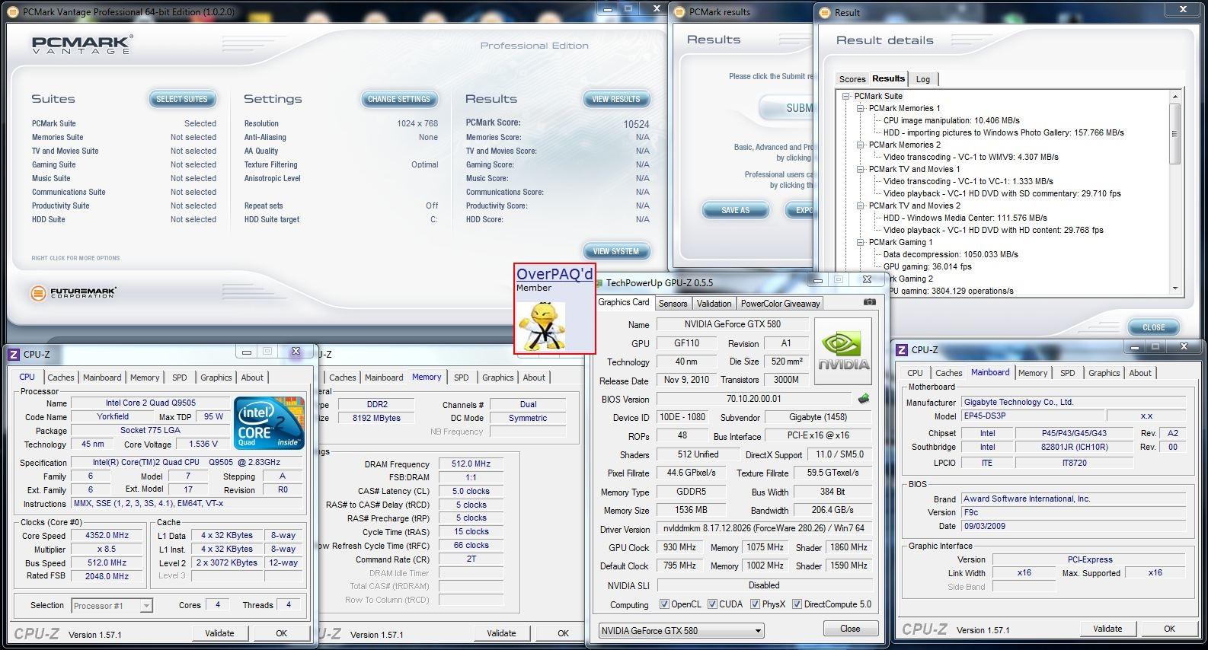This screenshot has width=1208, height=650.
Task: Toggle the DirectCompute 5.0 checkbox
Action: [797, 604]
